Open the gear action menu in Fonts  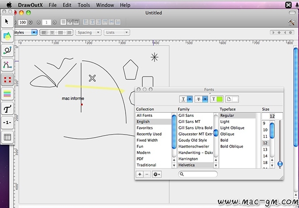click(157, 174)
